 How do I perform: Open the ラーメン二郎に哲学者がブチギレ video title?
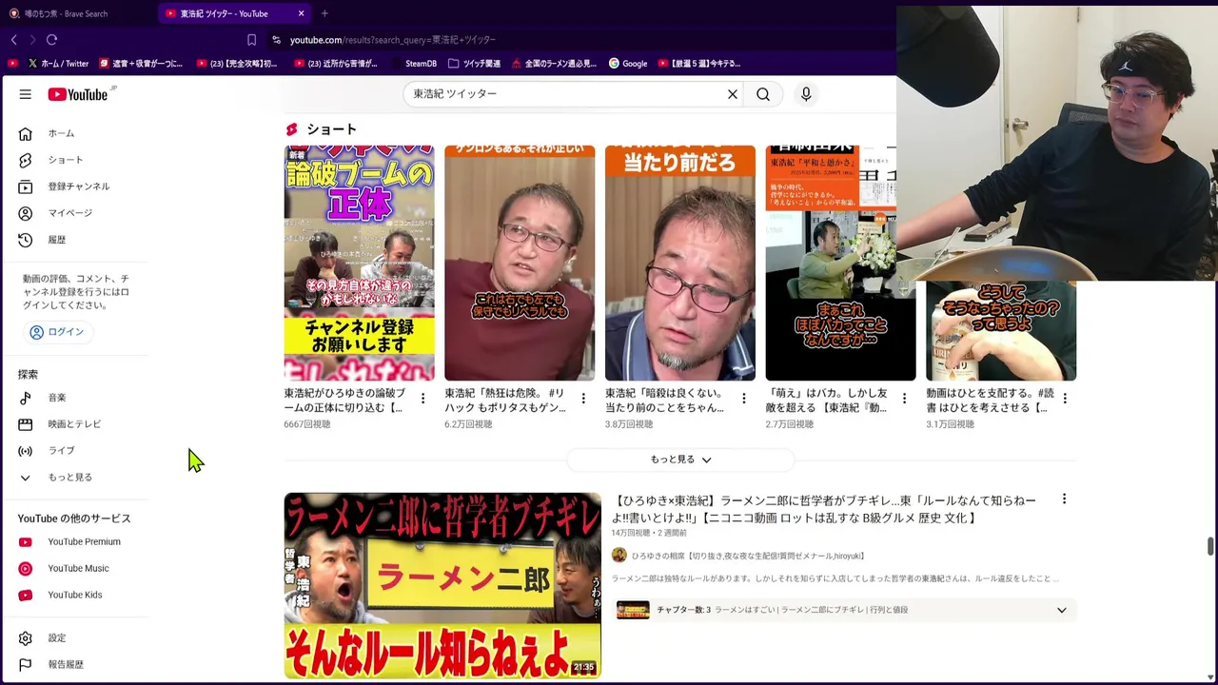pyautogui.click(x=824, y=509)
